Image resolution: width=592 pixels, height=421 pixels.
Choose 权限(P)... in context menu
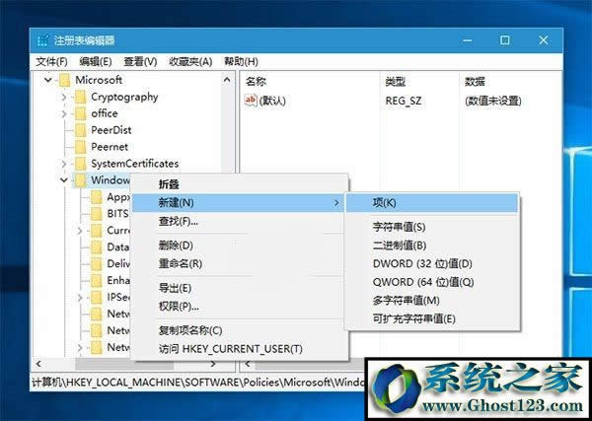(x=179, y=306)
